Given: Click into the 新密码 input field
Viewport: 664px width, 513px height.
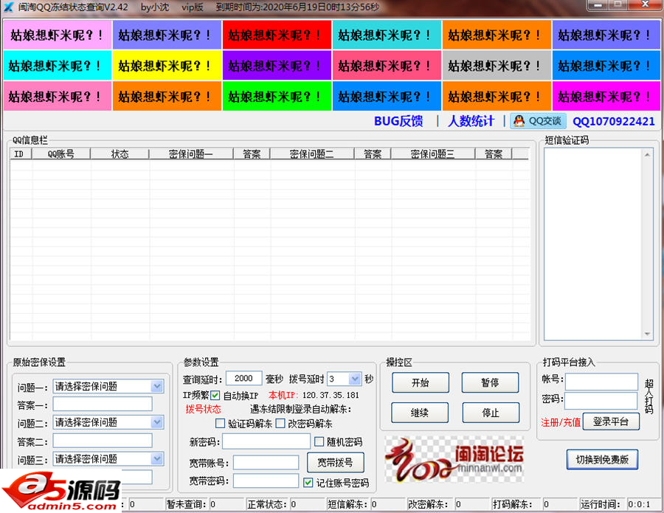Looking at the screenshot, I should (266, 441).
